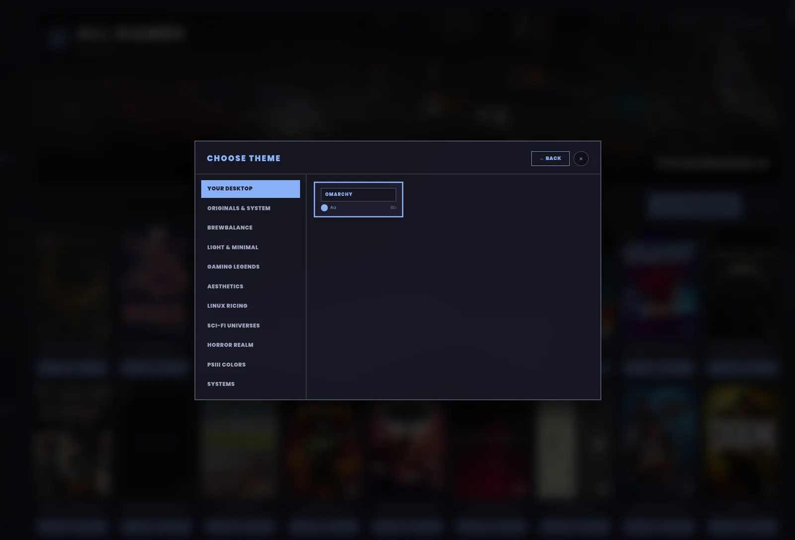Select the Horror Realm category
795x540 pixels.
tap(250, 345)
